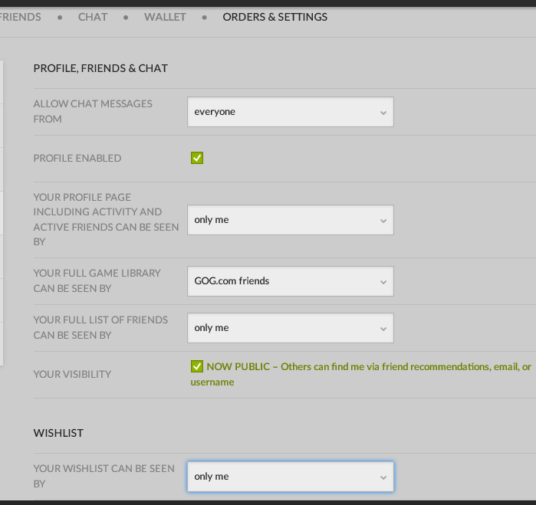Click the Your Visibility label
Viewport: 536px width, 505px height.
pyautogui.click(x=72, y=374)
